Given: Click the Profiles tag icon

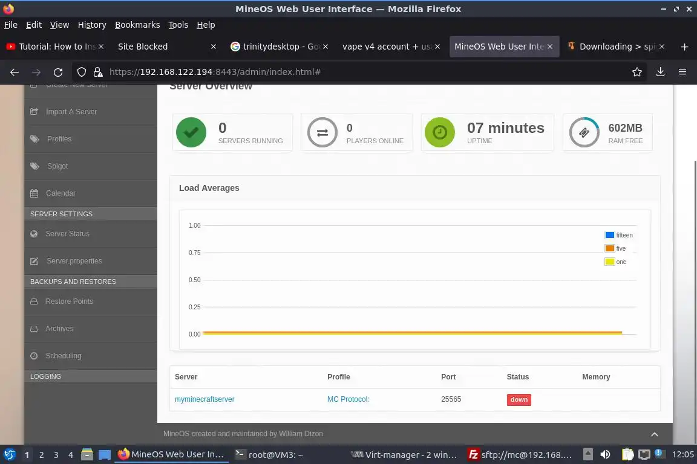Looking at the screenshot, I should tap(34, 138).
